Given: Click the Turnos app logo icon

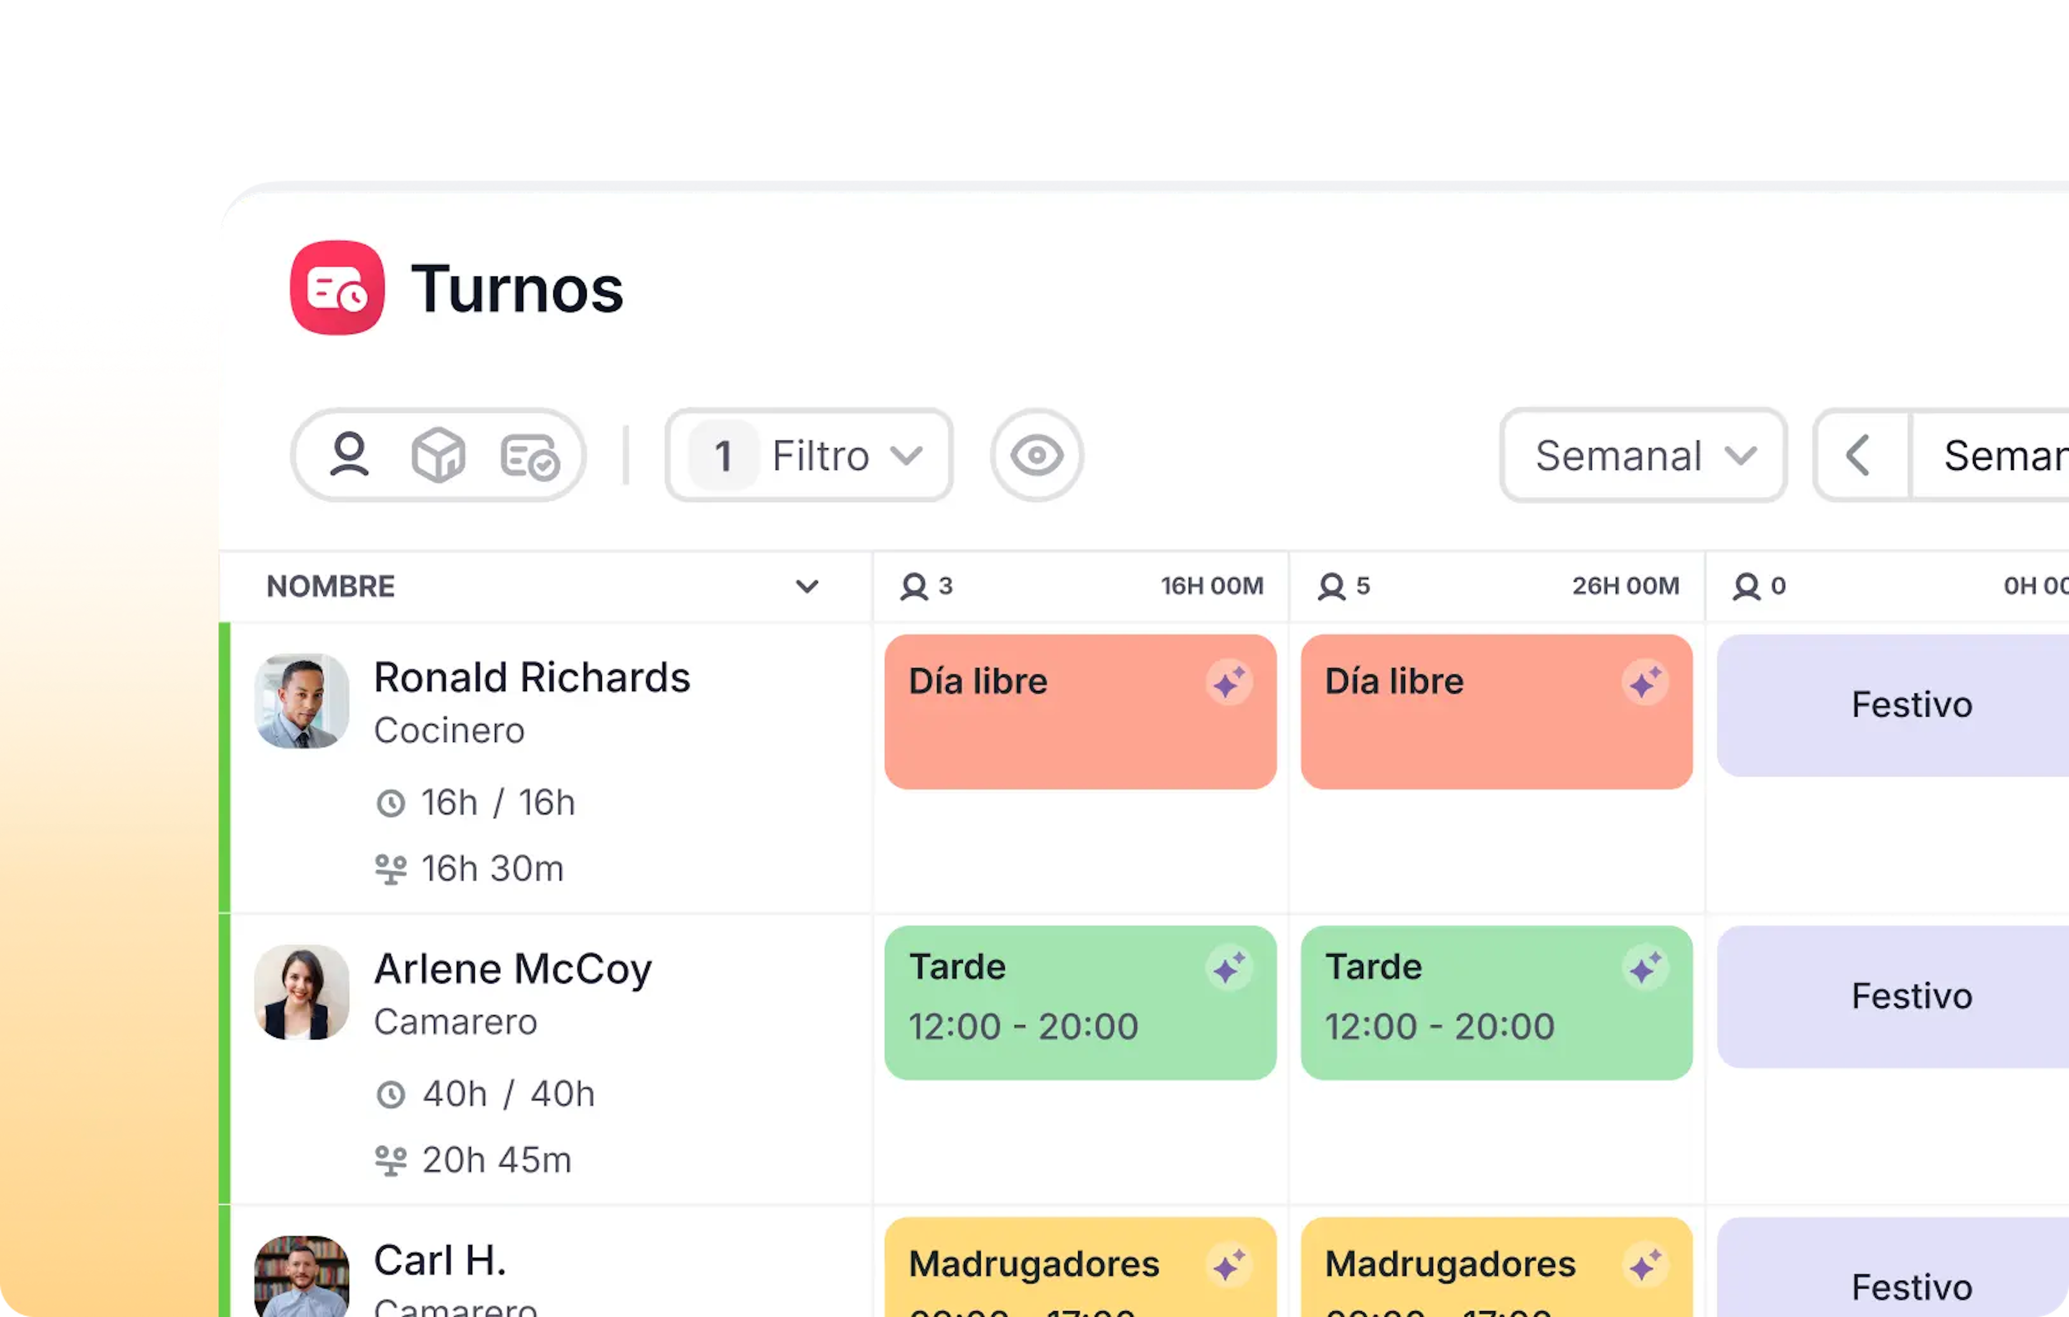Looking at the screenshot, I should point(337,288).
